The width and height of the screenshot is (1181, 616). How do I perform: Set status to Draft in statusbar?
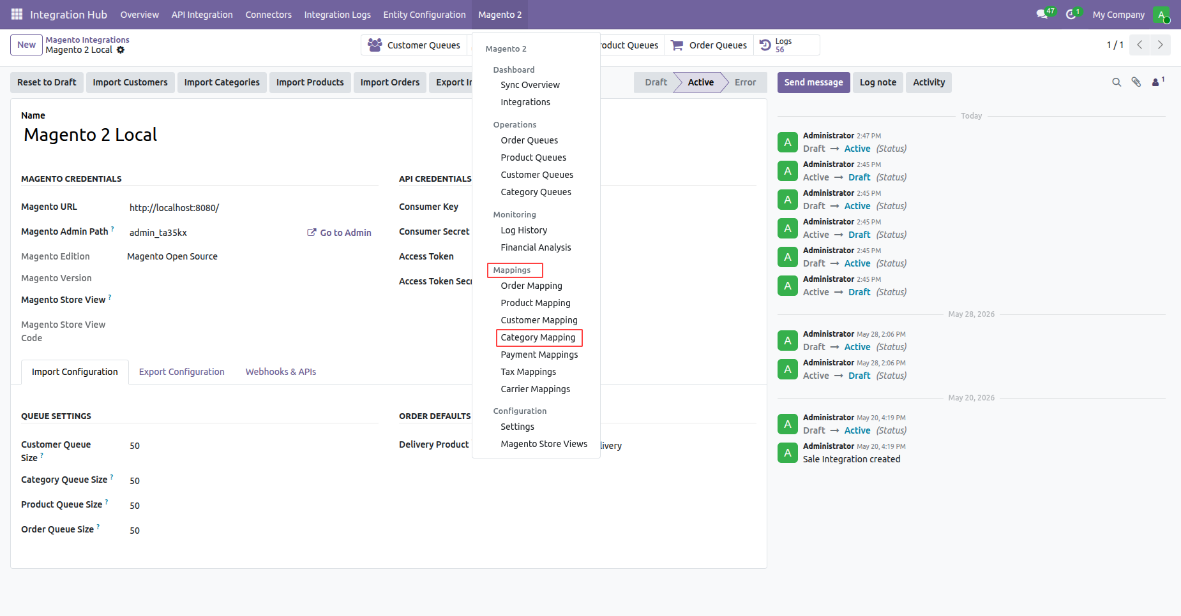(x=656, y=82)
